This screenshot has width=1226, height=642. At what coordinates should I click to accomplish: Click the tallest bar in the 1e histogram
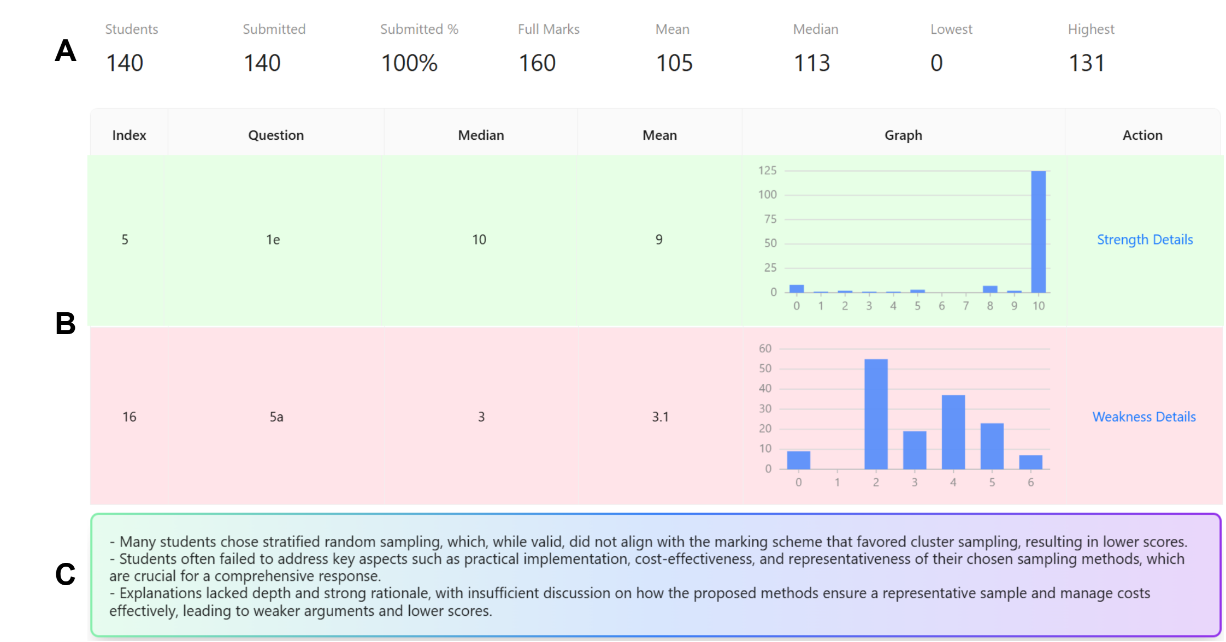(1038, 232)
